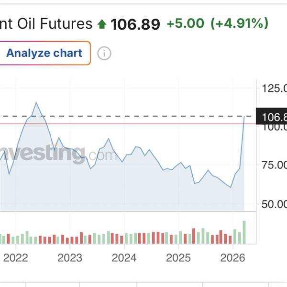Click the 2022 label on time axis

tap(15, 258)
